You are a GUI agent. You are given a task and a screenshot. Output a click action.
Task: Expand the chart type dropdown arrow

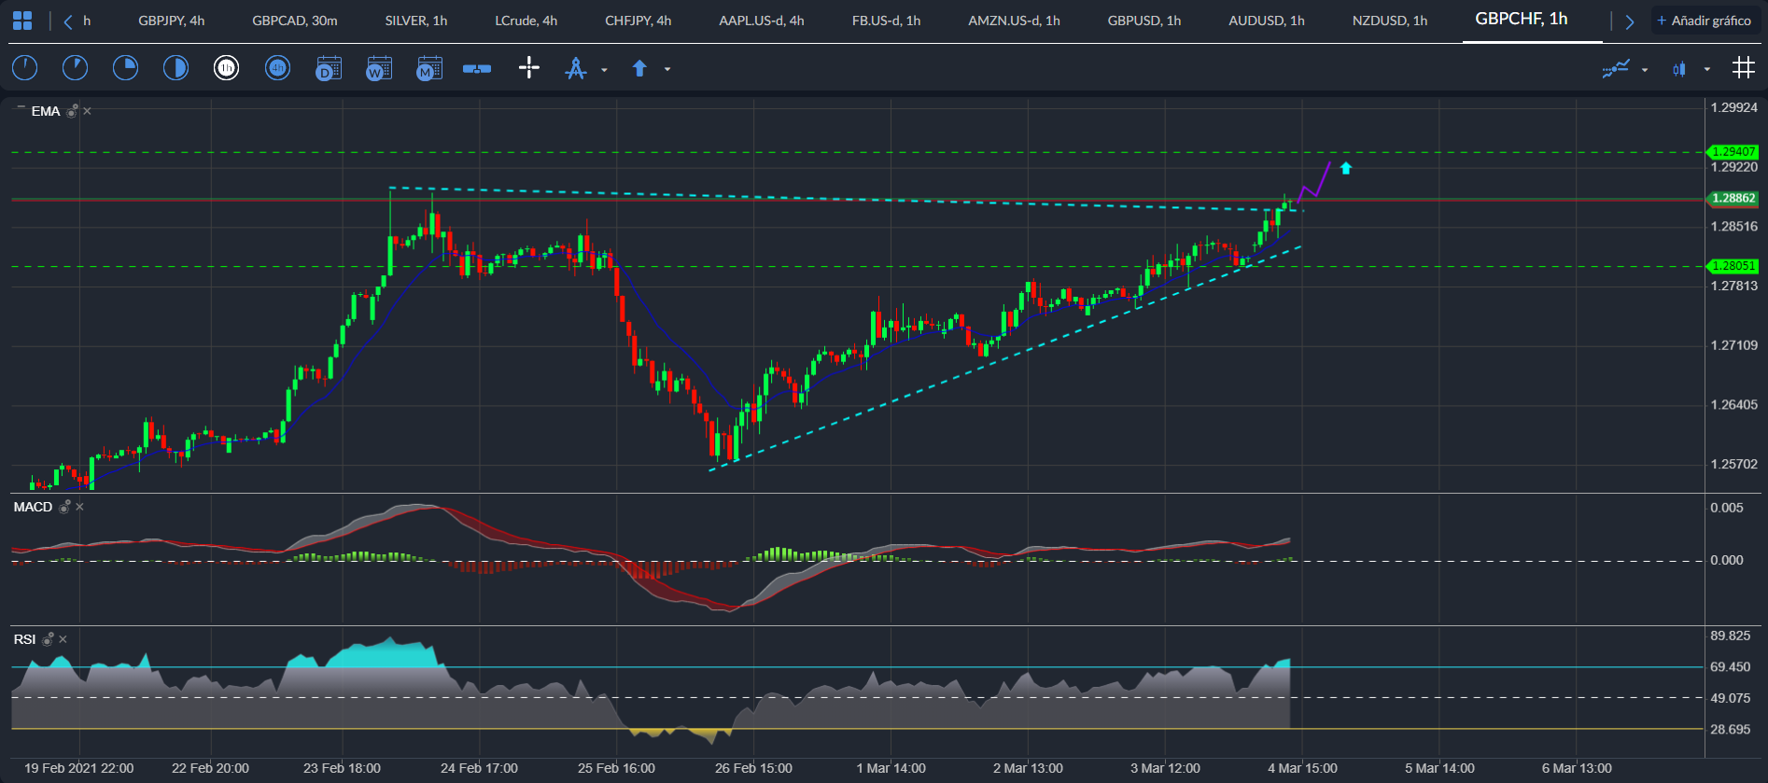point(1707,69)
